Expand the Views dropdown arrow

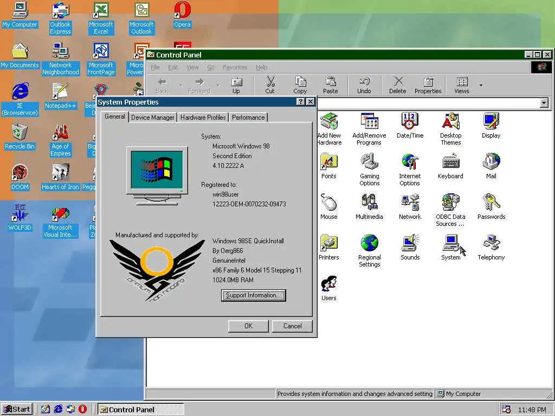pyautogui.click(x=481, y=85)
